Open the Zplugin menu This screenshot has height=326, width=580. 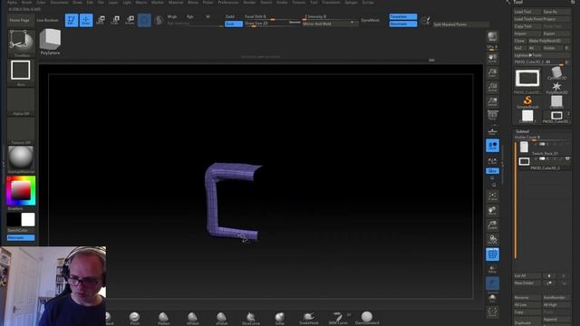coord(351,2)
